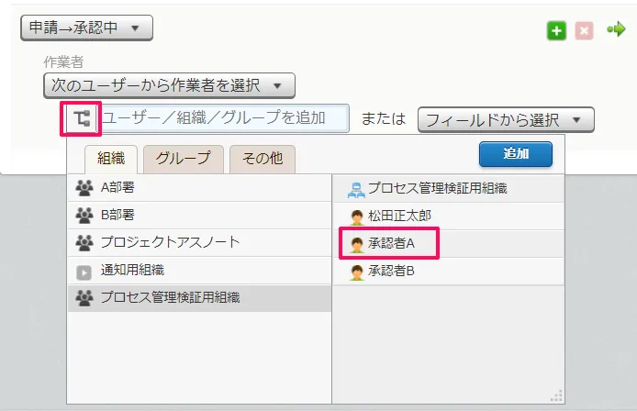Open the 申請→承認中 status dropdown
The width and height of the screenshot is (637, 411).
pos(87,28)
